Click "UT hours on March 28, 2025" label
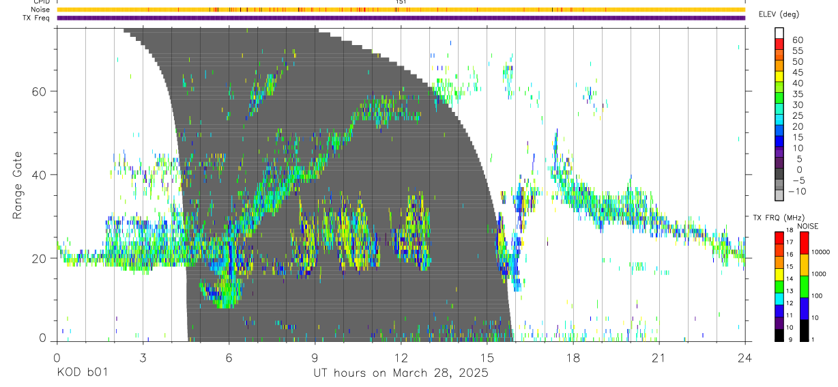This screenshot has height=387, width=838. coord(401,373)
